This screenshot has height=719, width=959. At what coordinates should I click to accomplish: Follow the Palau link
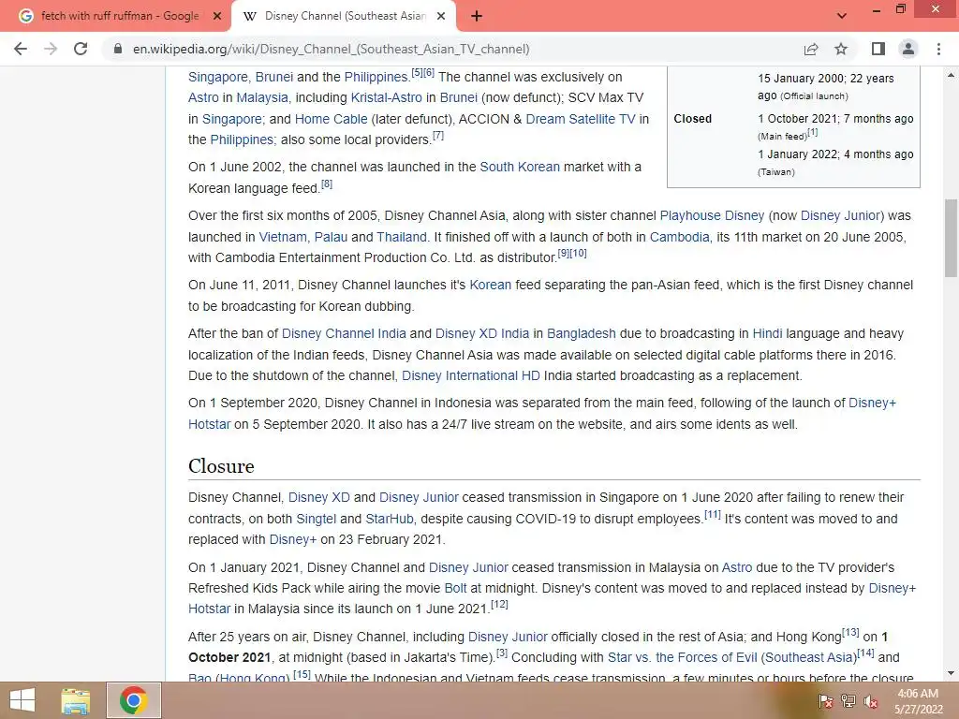331,237
